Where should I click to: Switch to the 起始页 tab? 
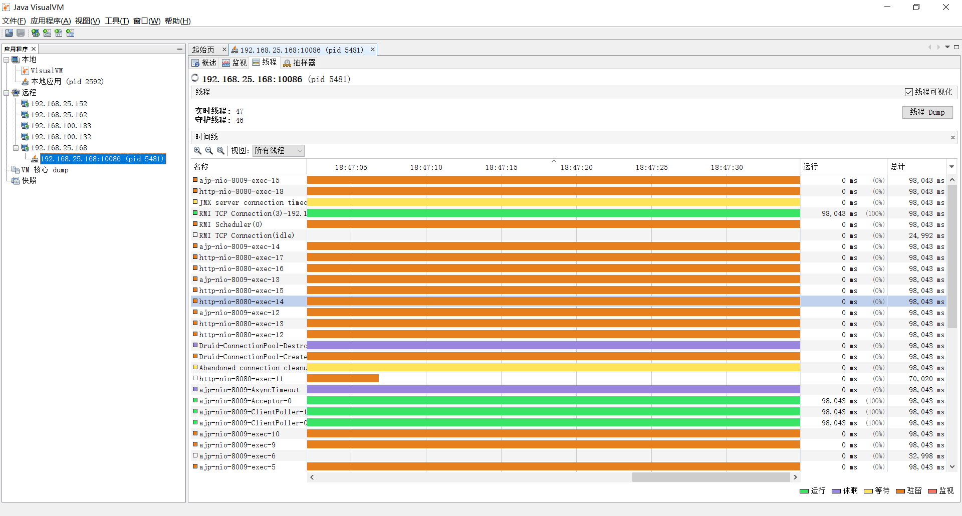click(203, 50)
